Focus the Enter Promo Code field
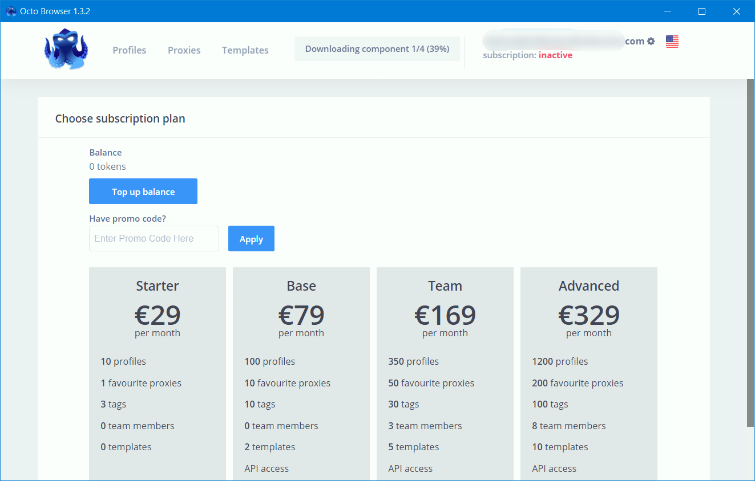Screen dimensions: 755x481 pyautogui.click(x=154, y=239)
